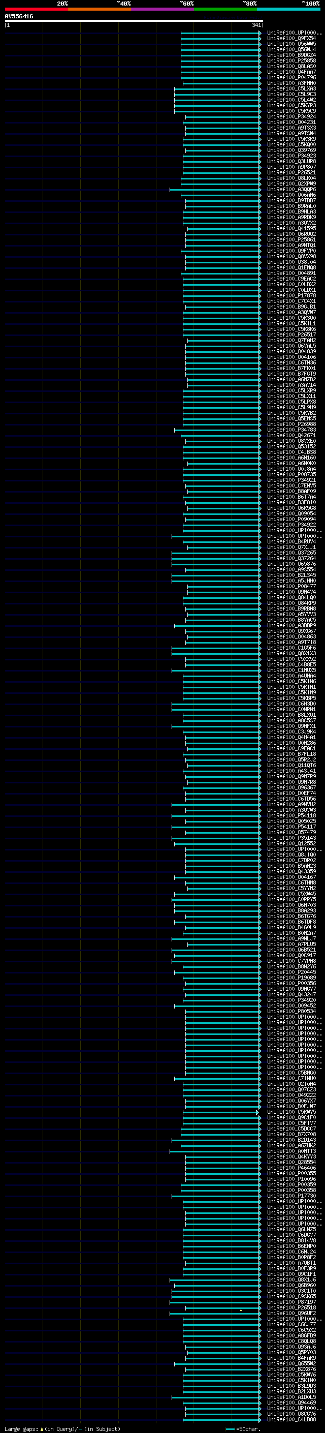Screen dimensions: 325x1433
Task: Select the UniRef100_C6H3D0 label
Action: 291,704
